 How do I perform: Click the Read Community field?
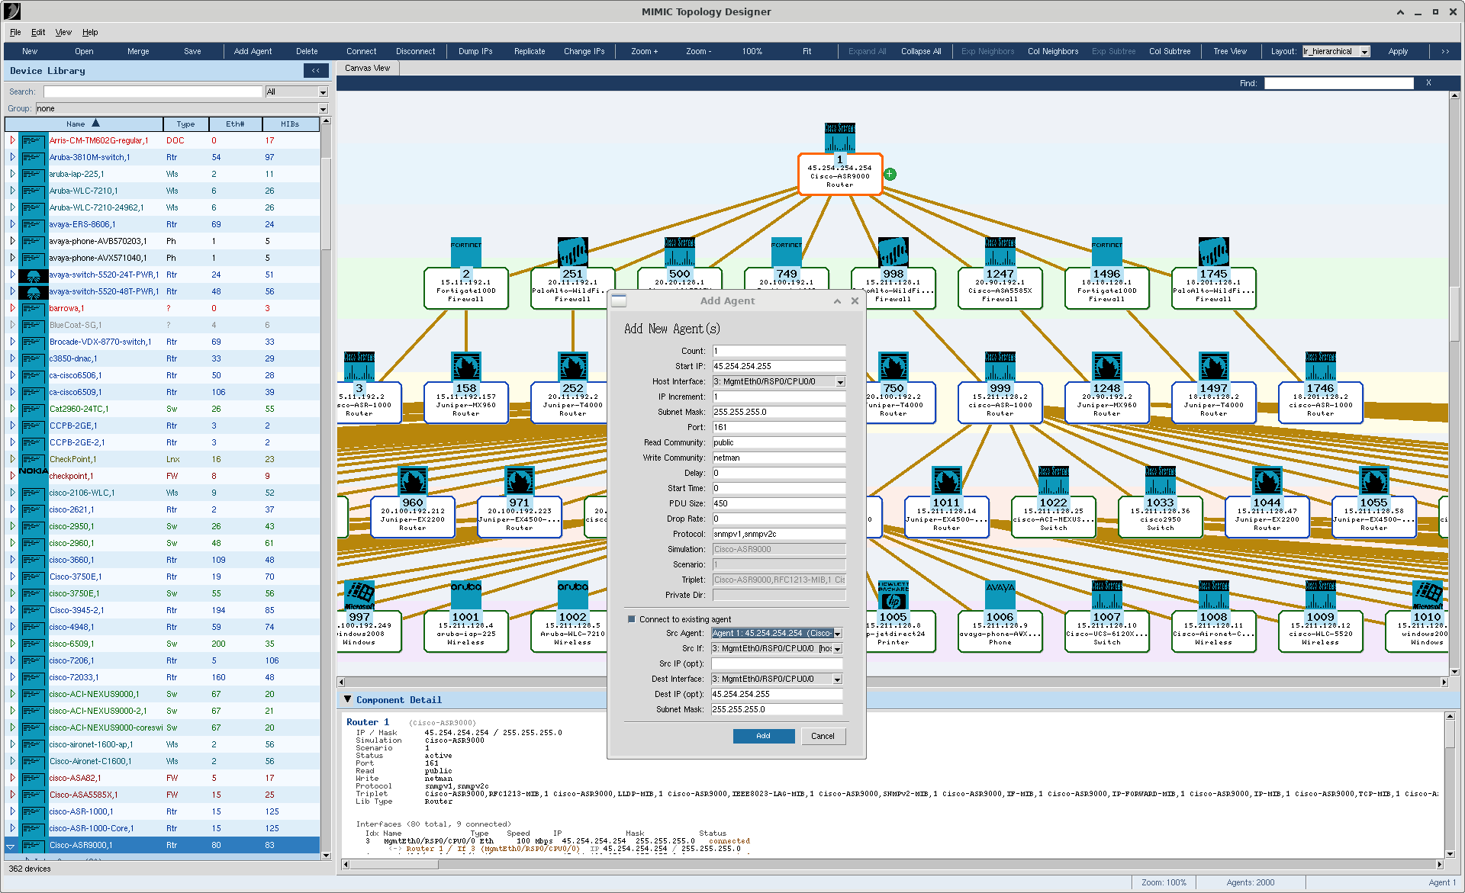click(x=779, y=442)
